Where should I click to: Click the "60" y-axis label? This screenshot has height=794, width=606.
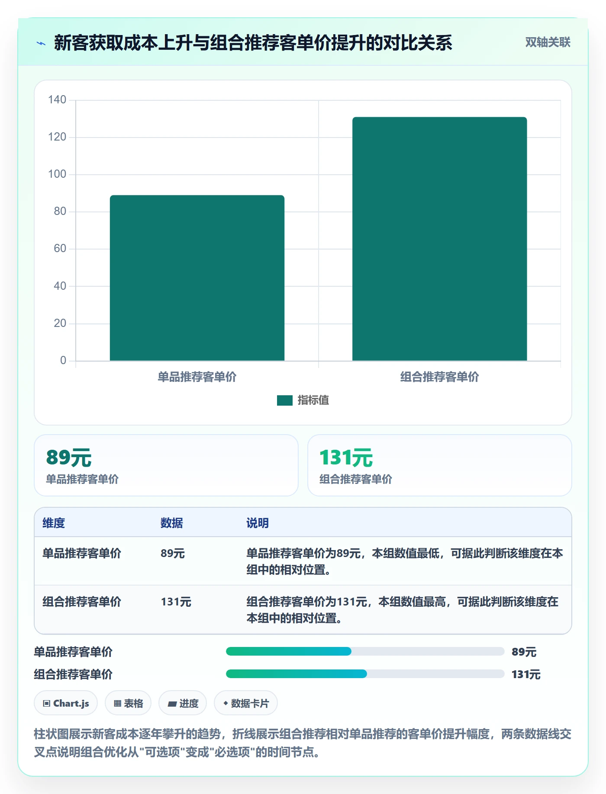pos(60,249)
